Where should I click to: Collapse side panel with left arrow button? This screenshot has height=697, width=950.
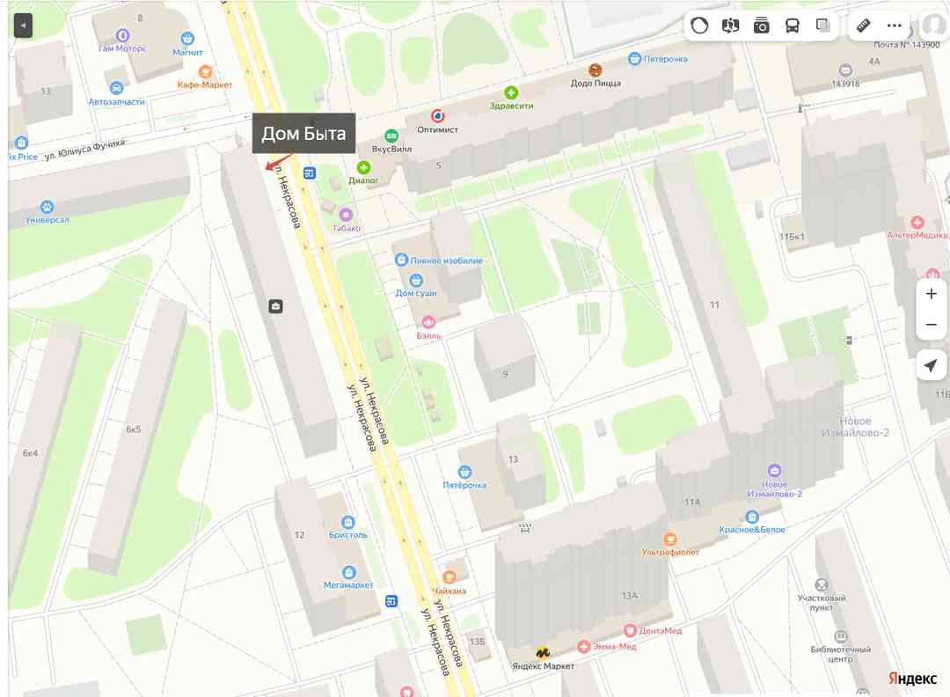[23, 26]
